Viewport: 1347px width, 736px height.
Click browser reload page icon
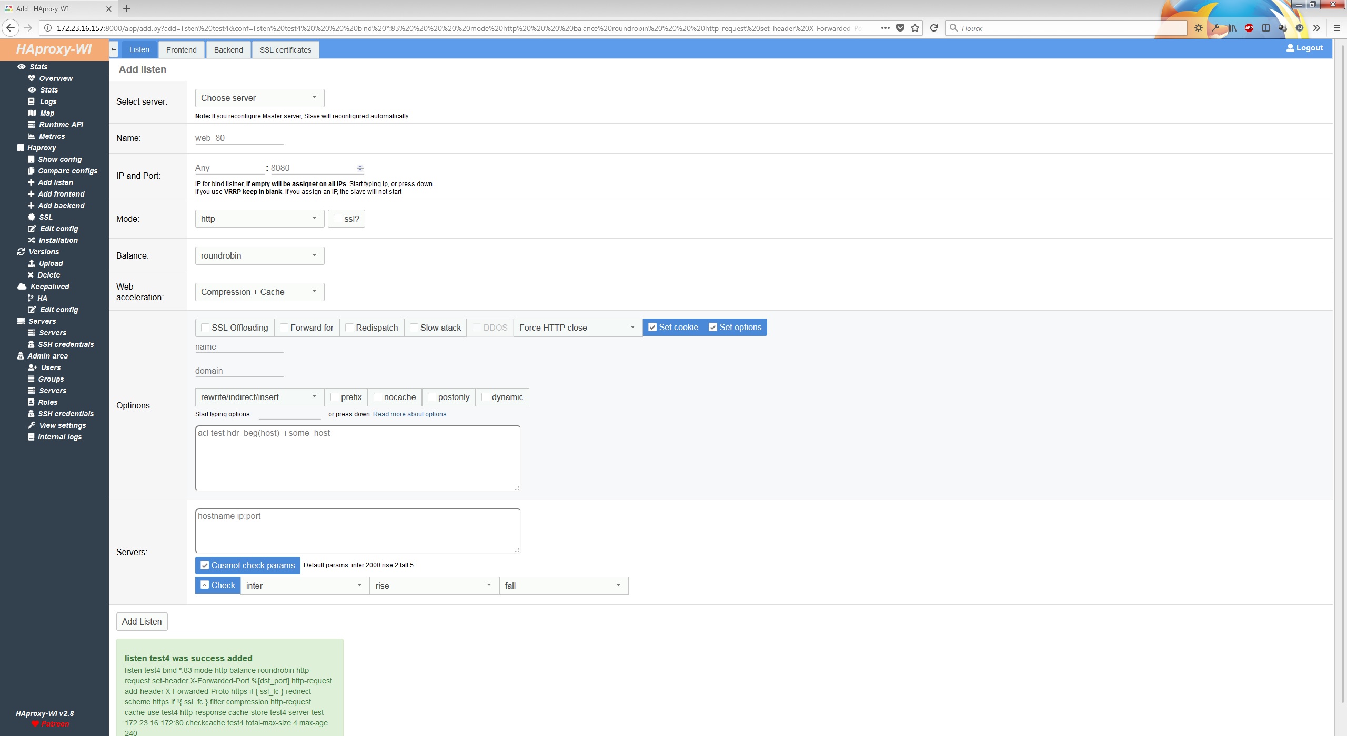[x=934, y=28]
